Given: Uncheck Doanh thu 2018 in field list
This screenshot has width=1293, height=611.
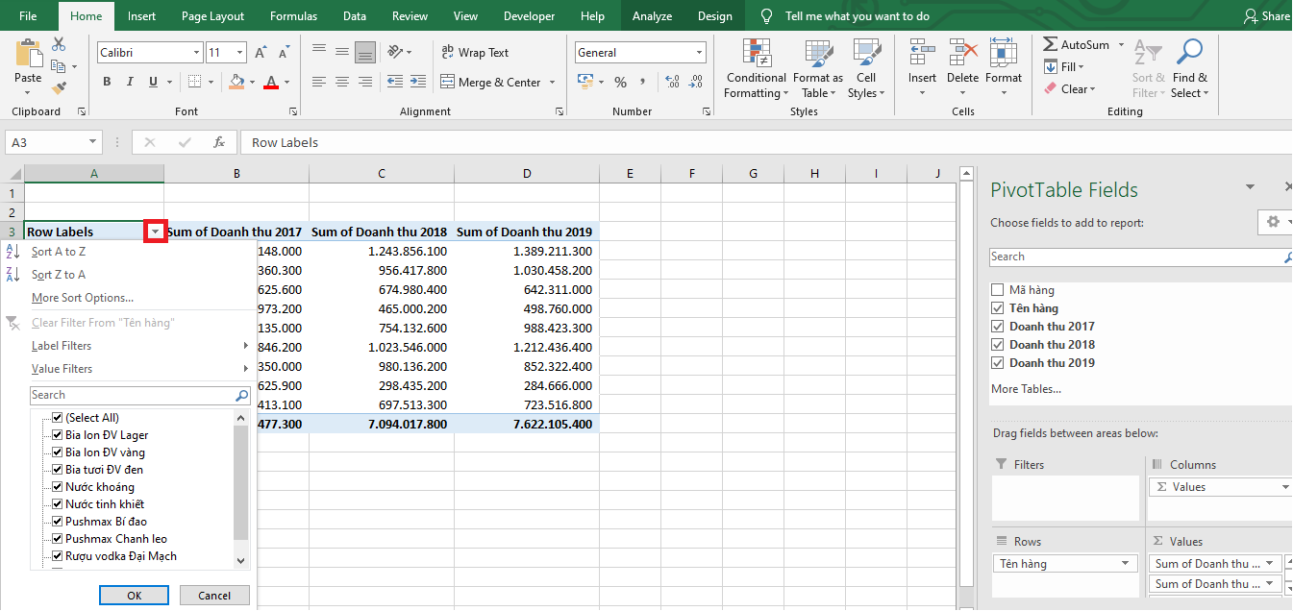Looking at the screenshot, I should point(998,345).
